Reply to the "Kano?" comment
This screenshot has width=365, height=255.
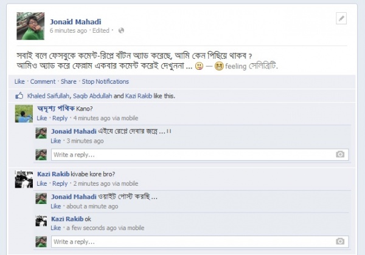60,118
